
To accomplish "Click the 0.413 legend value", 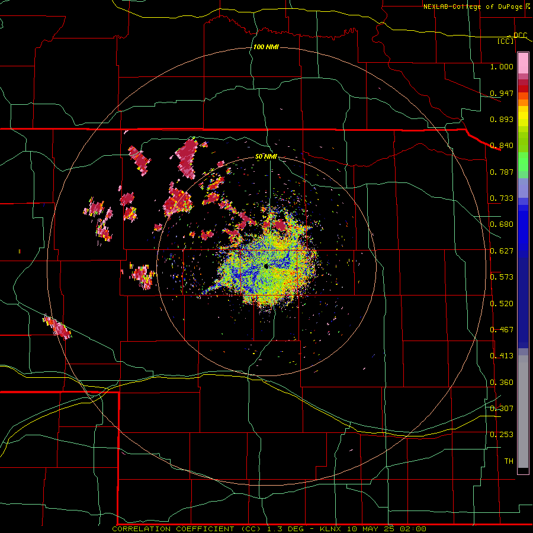I will 502,356.
